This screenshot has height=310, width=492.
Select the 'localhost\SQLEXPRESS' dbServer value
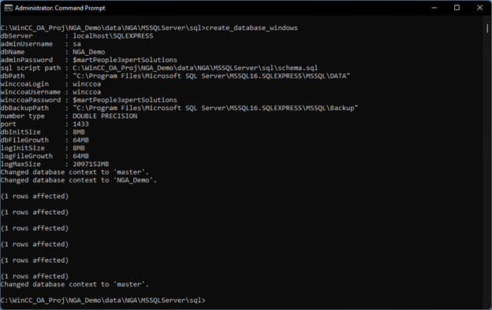[113, 36]
